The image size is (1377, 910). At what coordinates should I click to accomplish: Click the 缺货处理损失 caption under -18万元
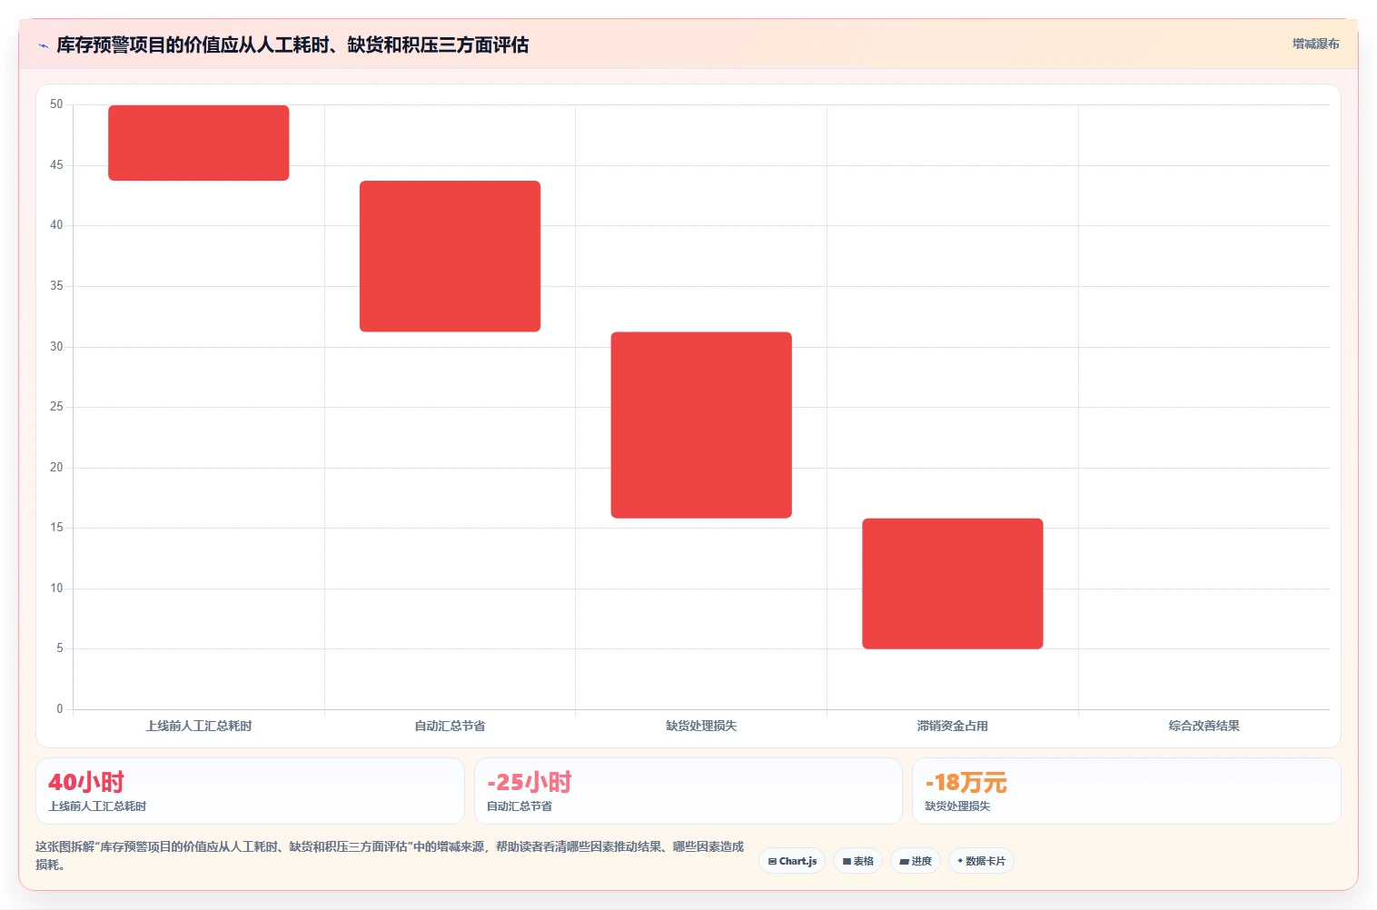tap(957, 806)
